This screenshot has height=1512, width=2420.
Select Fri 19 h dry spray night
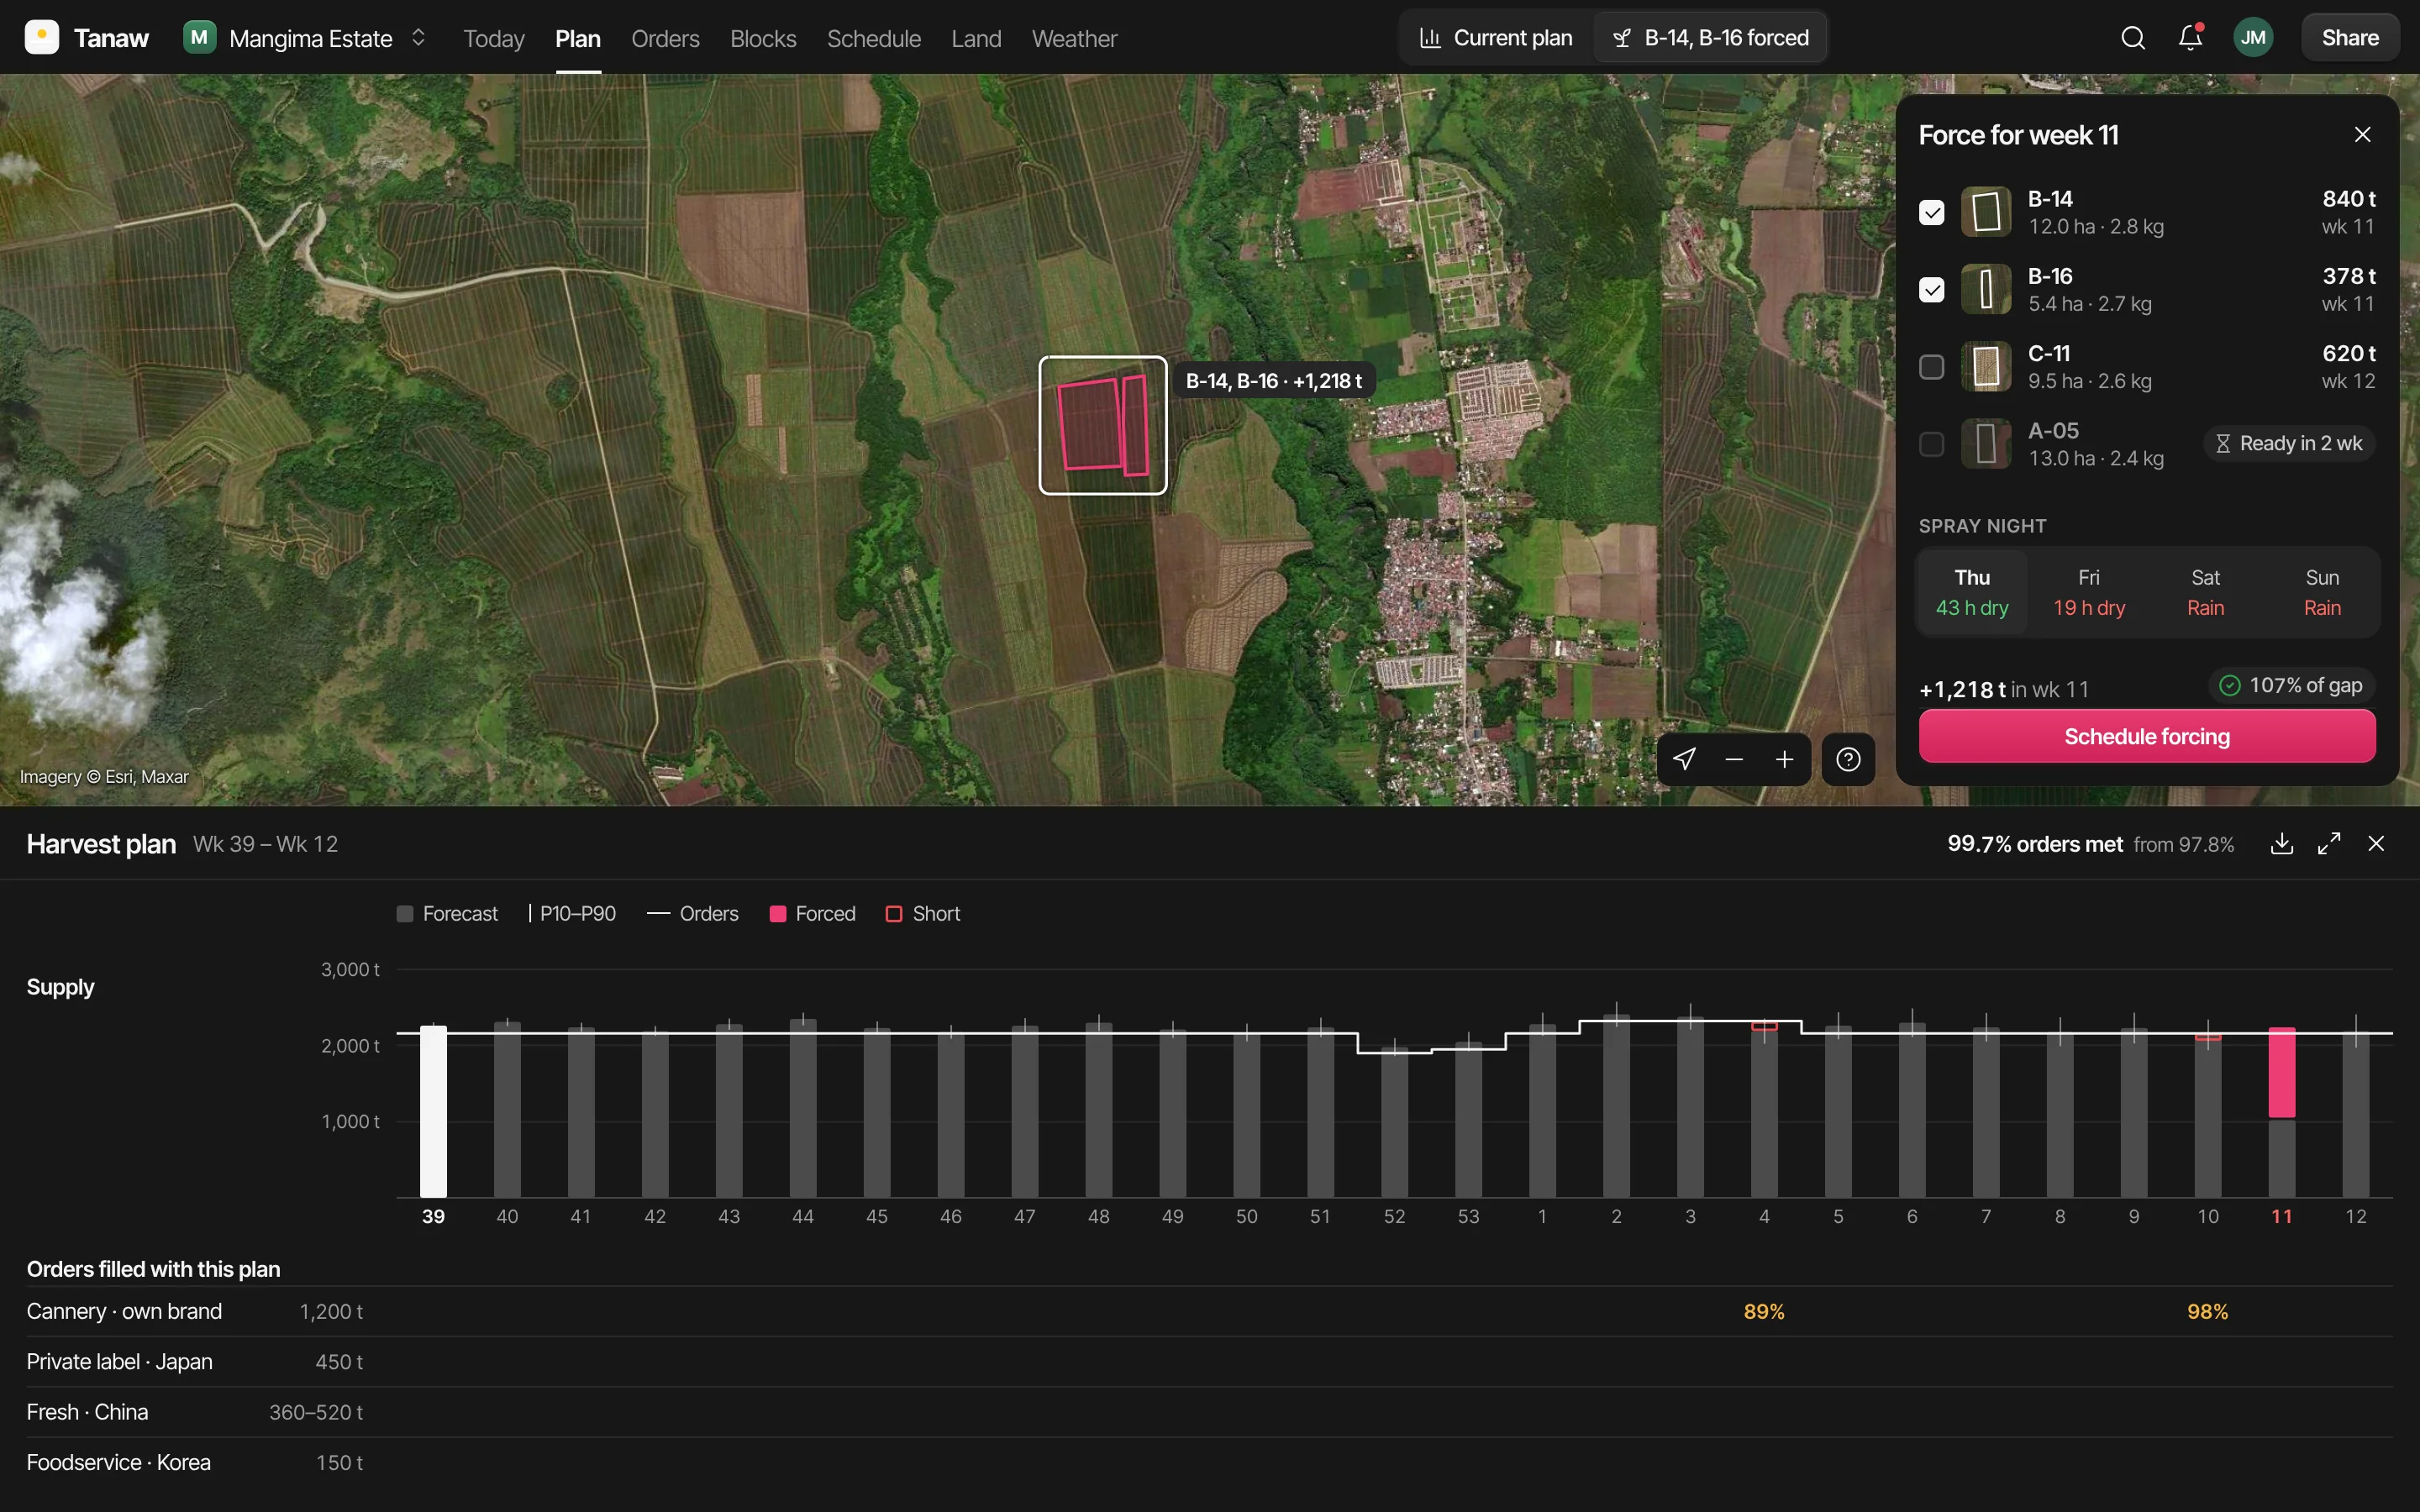pos(2089,592)
